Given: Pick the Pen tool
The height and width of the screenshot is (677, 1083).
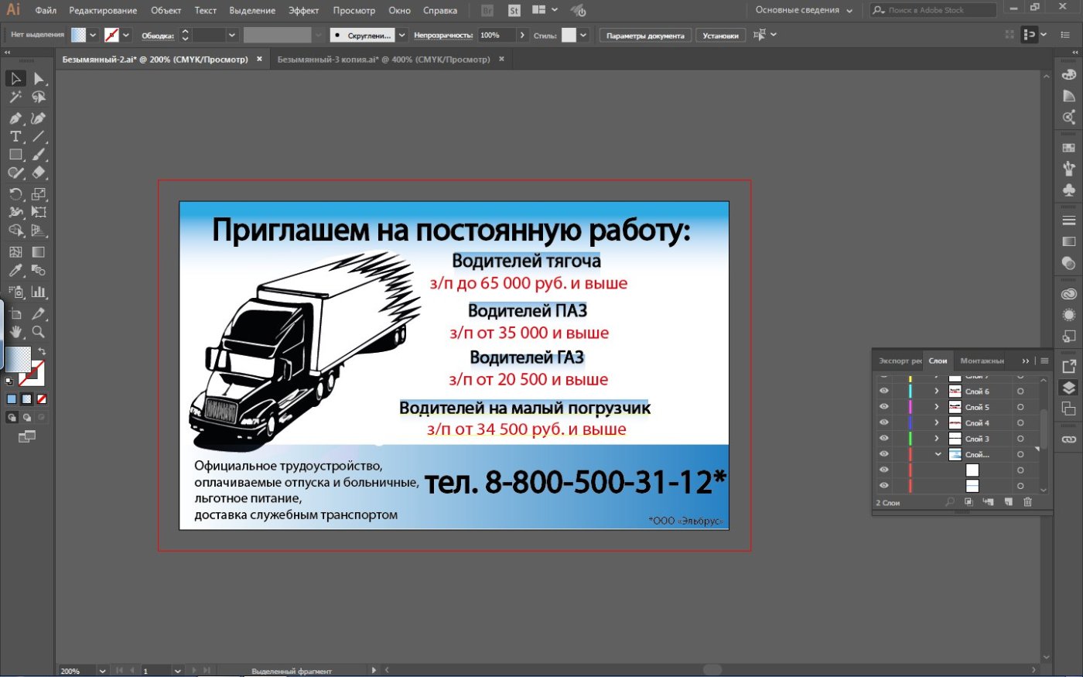Looking at the screenshot, I should 15,118.
